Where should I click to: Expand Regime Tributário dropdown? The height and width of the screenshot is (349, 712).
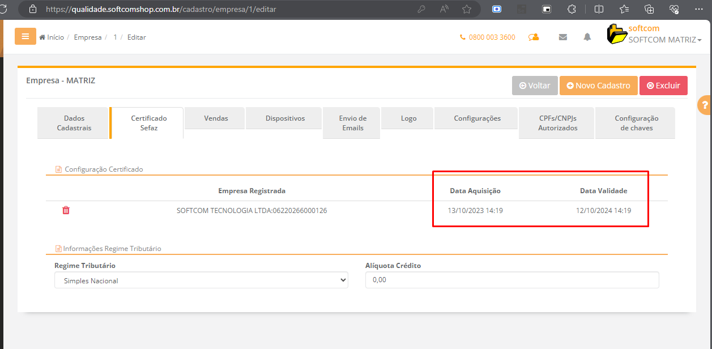click(x=201, y=280)
